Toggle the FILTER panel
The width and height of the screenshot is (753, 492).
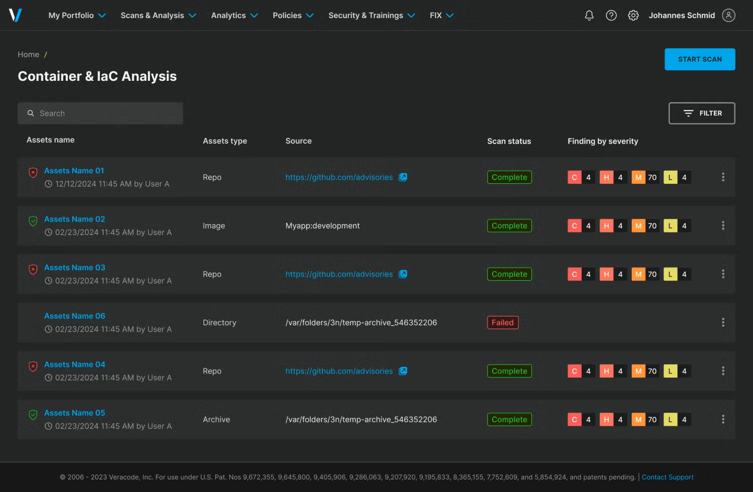702,113
